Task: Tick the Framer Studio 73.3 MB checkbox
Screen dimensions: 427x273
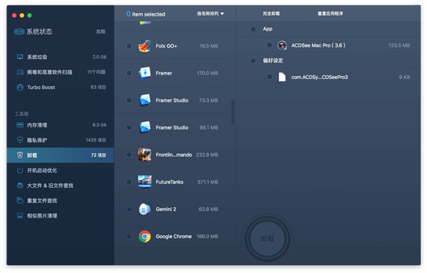Action: (x=129, y=100)
